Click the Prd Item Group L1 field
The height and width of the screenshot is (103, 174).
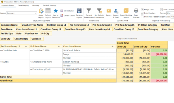[57, 25]
